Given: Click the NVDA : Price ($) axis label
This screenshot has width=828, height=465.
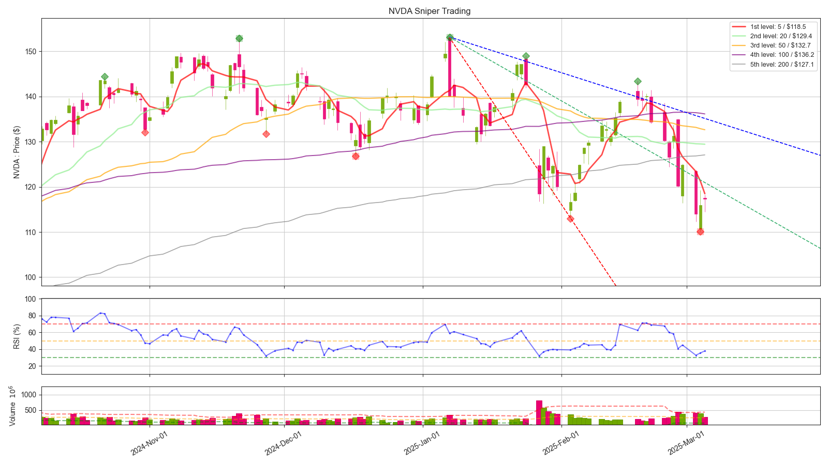Looking at the screenshot, I should [17, 152].
